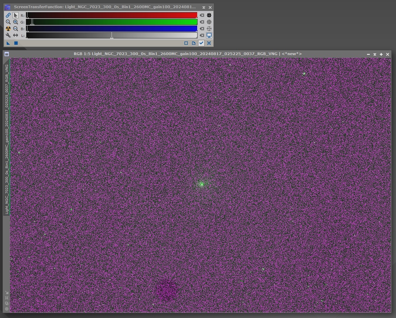Select the edit STF arrow pointer mode
This screenshot has width=396, height=318.
tap(16, 15)
